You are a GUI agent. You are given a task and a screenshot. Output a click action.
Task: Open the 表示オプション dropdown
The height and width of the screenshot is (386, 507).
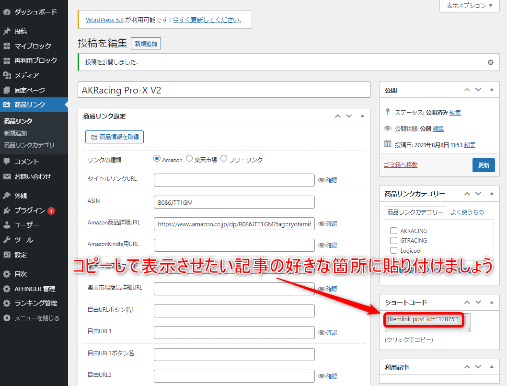coord(470,5)
